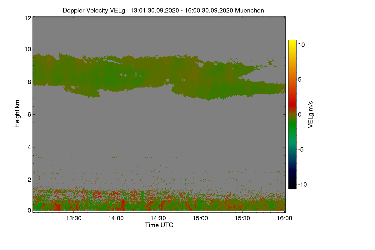Viewport: 375px width, 250px height.
Task: Select the height tick label '2'
Action: click(x=29, y=179)
